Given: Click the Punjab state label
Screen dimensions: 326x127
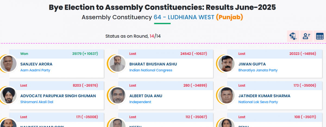Looking at the screenshot, I should pos(229,17).
